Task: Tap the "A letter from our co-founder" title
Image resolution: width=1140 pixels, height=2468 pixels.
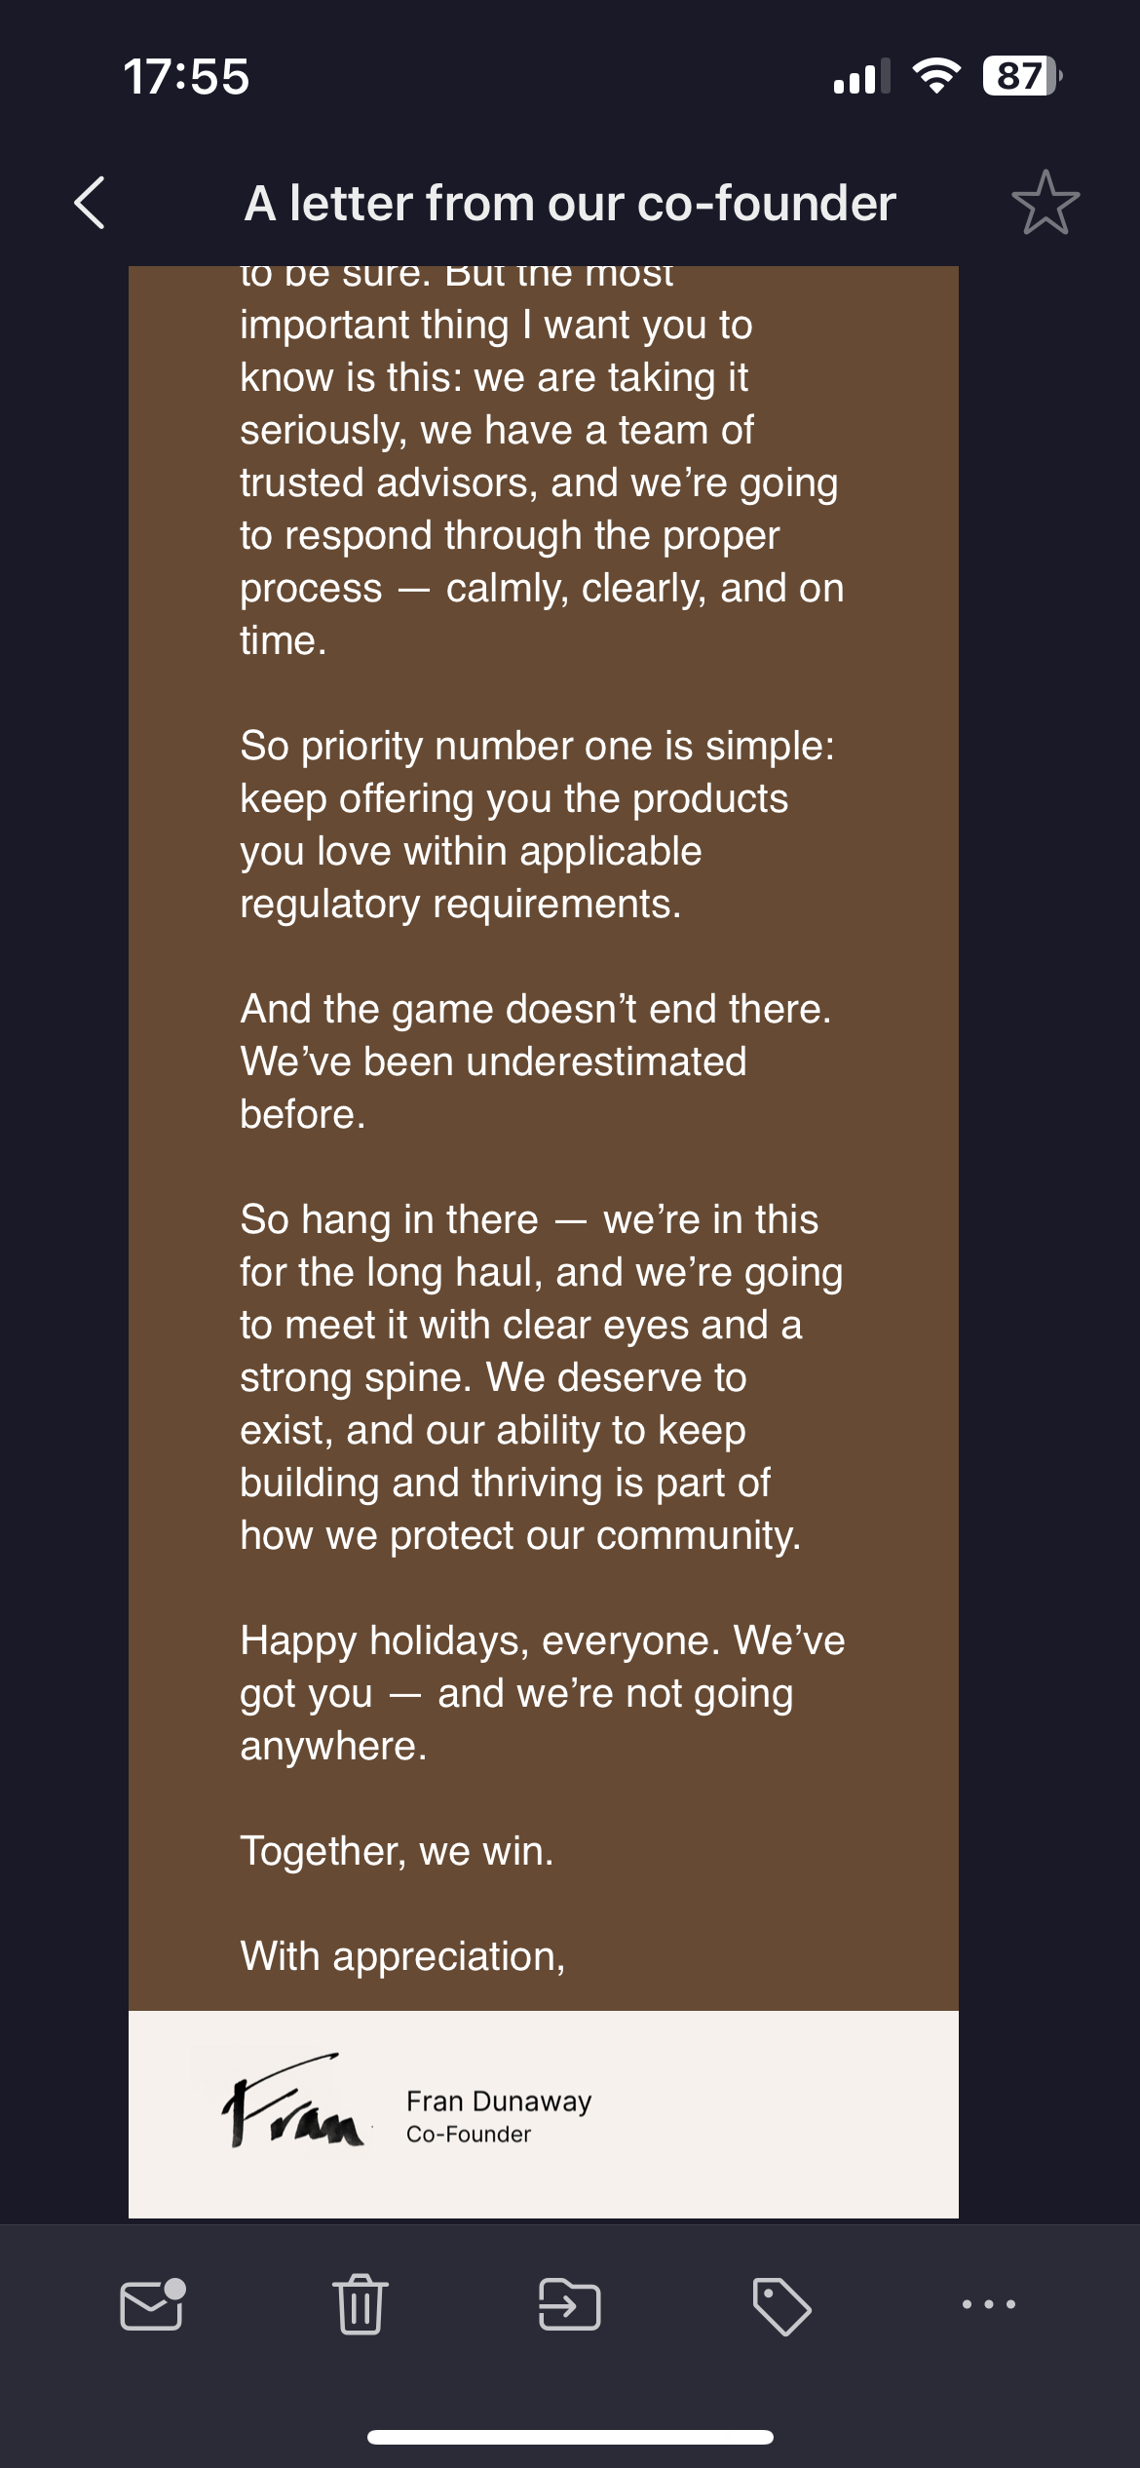Action: [x=570, y=203]
